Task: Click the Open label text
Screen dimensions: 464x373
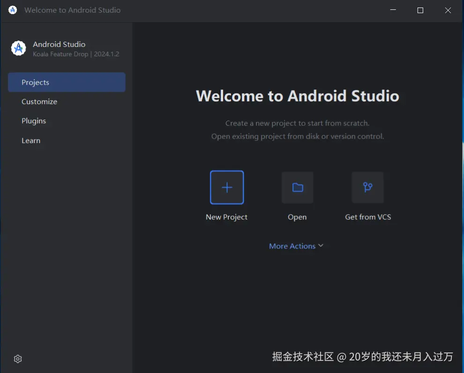Action: click(x=297, y=217)
